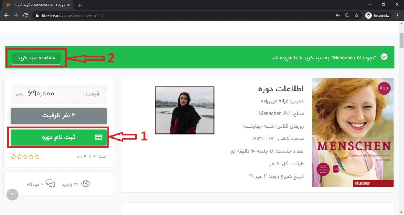Click the browser forward arrow
The image size is (404, 215).
point(16,15)
